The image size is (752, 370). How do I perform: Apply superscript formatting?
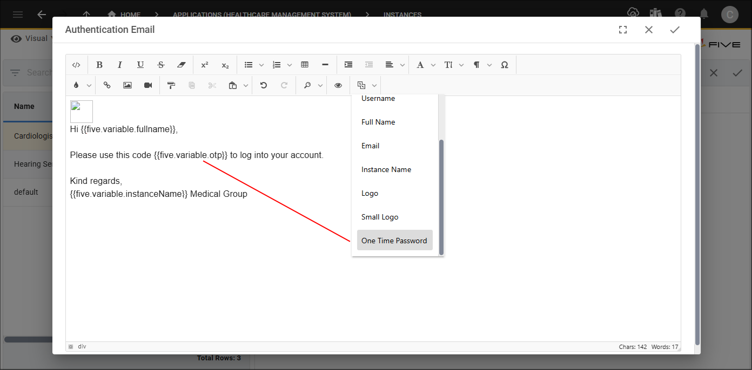(x=205, y=65)
